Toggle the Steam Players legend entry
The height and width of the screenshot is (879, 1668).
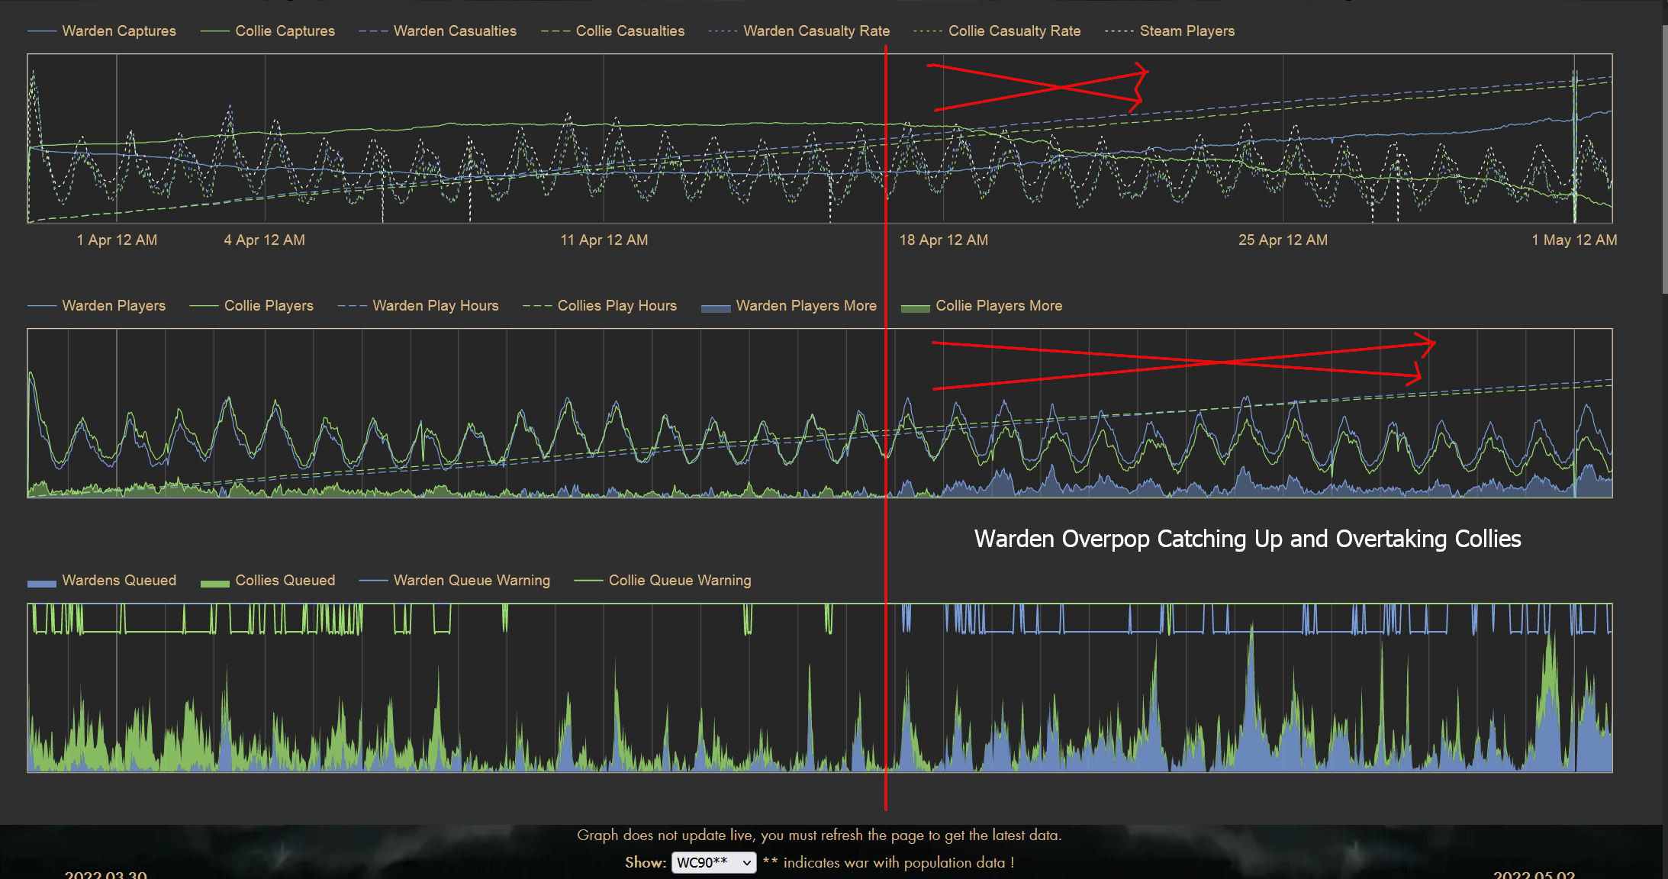click(x=1187, y=31)
